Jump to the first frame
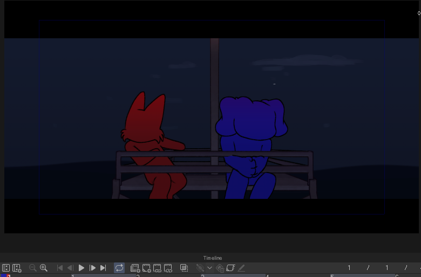This screenshot has height=277, width=421. (60, 268)
